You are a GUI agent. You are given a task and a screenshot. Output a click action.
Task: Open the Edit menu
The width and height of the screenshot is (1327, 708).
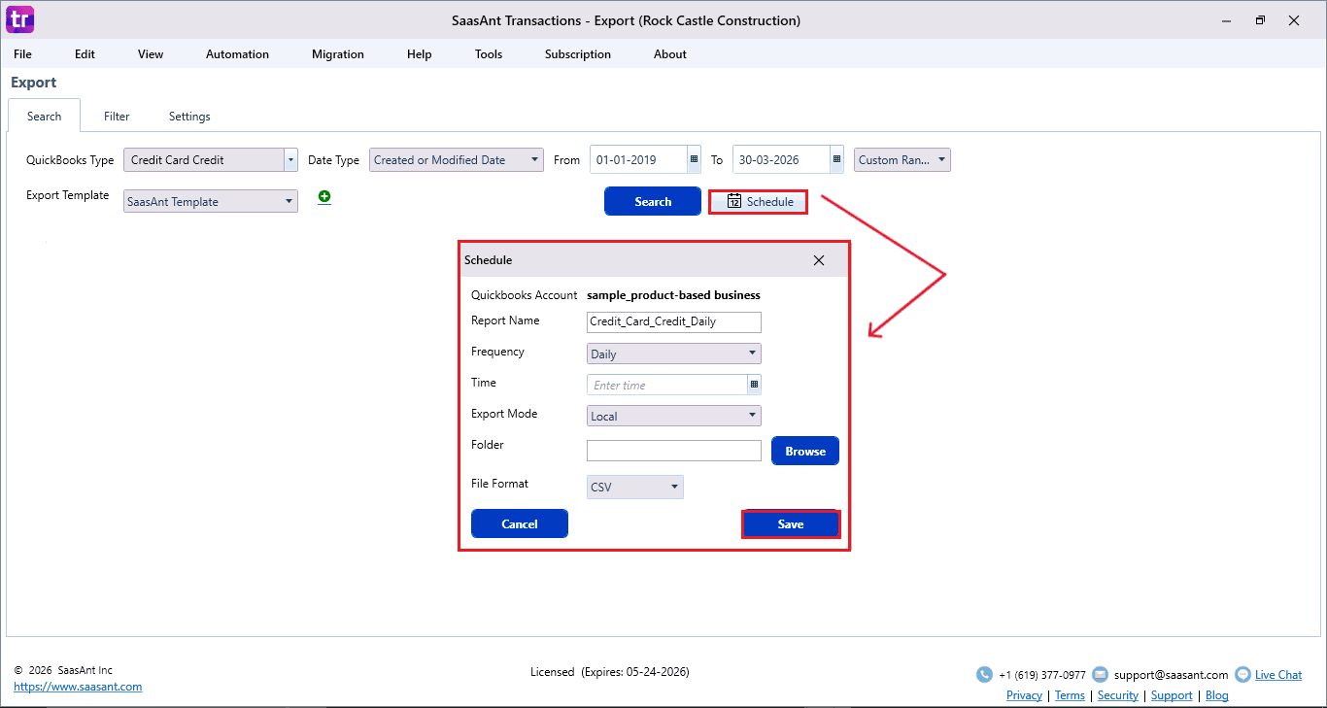[x=85, y=54]
